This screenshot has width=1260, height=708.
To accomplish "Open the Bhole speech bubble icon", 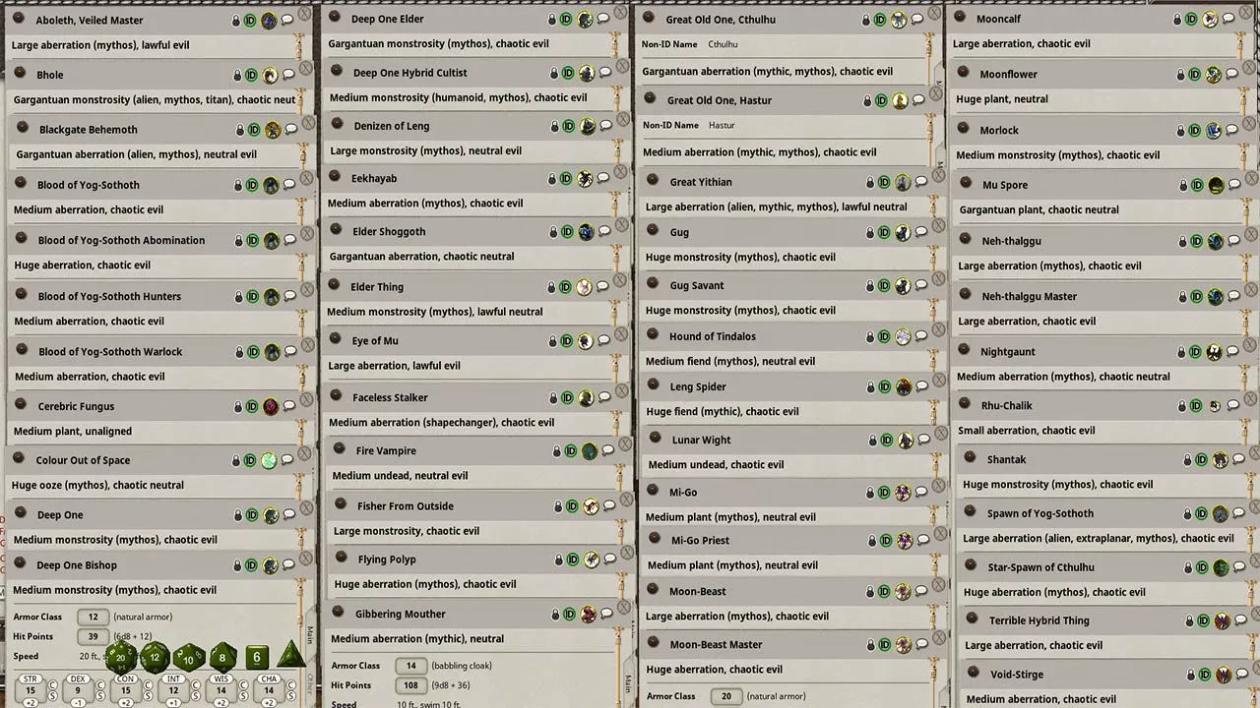I will 288,76.
